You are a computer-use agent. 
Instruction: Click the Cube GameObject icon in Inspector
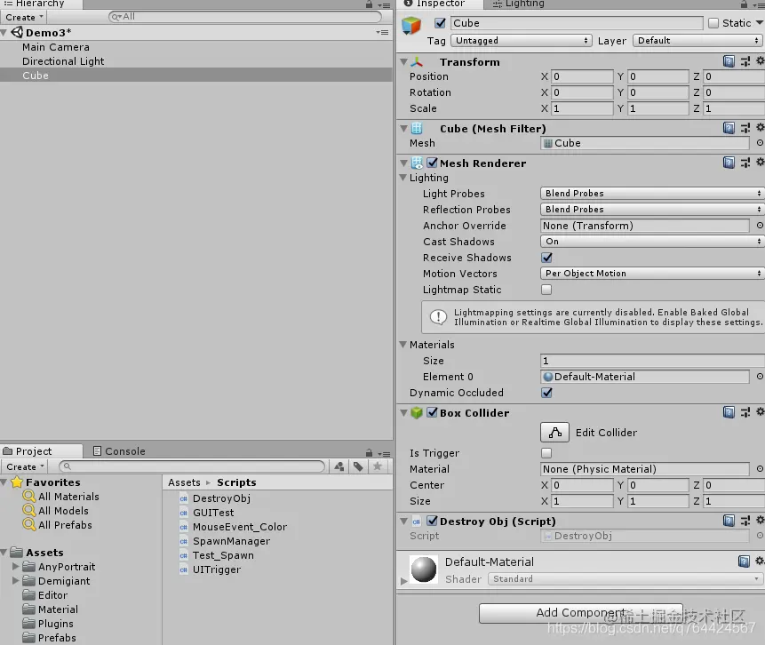click(x=411, y=25)
